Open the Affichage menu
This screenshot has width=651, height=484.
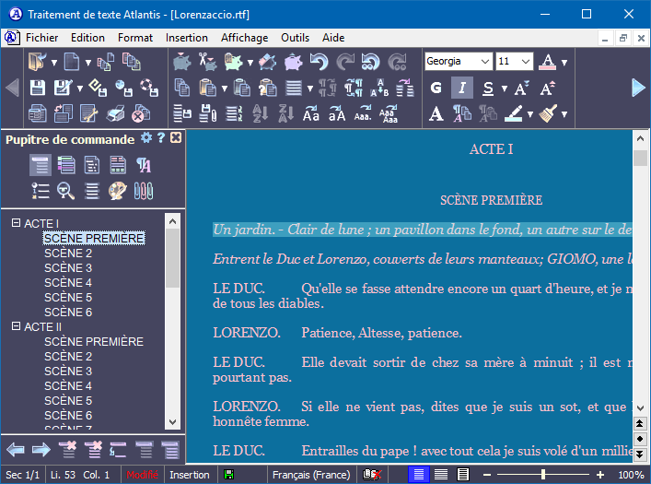click(x=245, y=38)
